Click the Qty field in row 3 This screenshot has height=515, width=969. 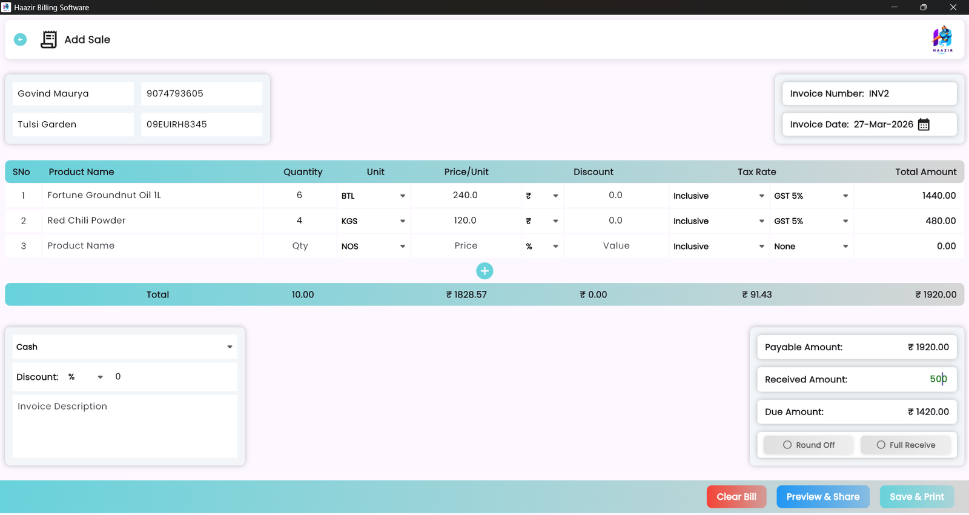tap(300, 246)
